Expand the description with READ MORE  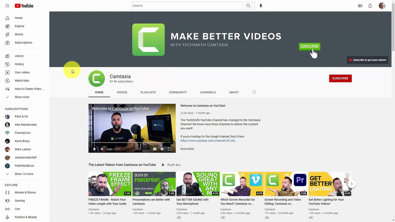tap(187, 149)
